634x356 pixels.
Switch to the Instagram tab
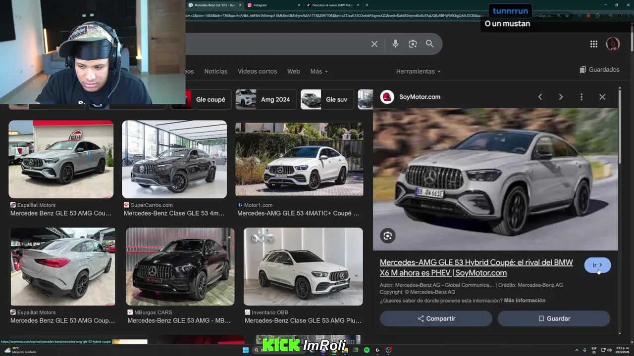tap(272, 5)
